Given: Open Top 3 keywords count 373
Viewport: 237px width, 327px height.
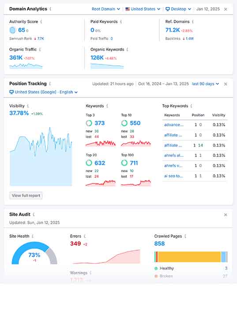Looking at the screenshot, I should pyautogui.click(x=99, y=123).
